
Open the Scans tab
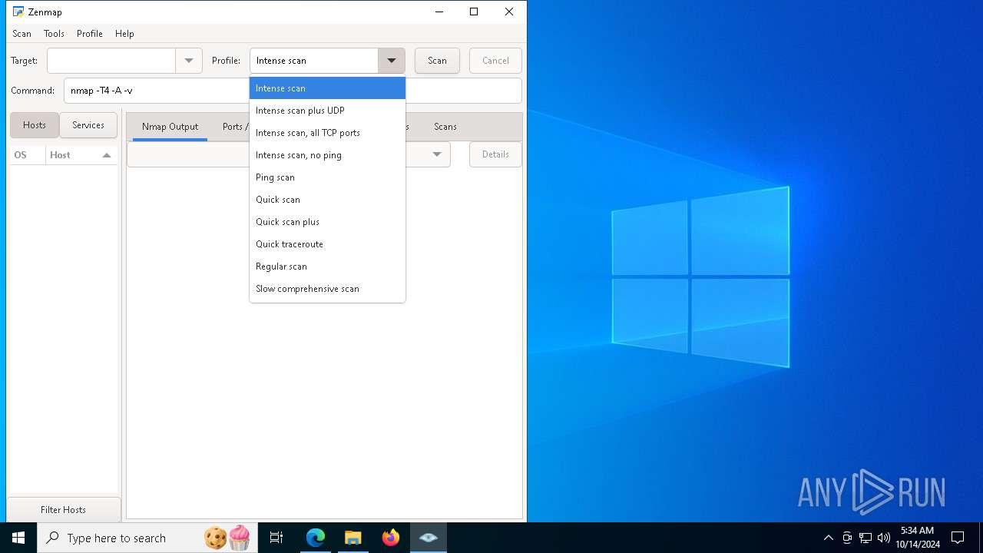[445, 127]
